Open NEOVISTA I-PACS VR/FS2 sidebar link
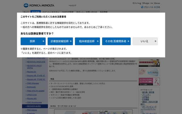Viewport: 182px width, 114px height. 34,67
